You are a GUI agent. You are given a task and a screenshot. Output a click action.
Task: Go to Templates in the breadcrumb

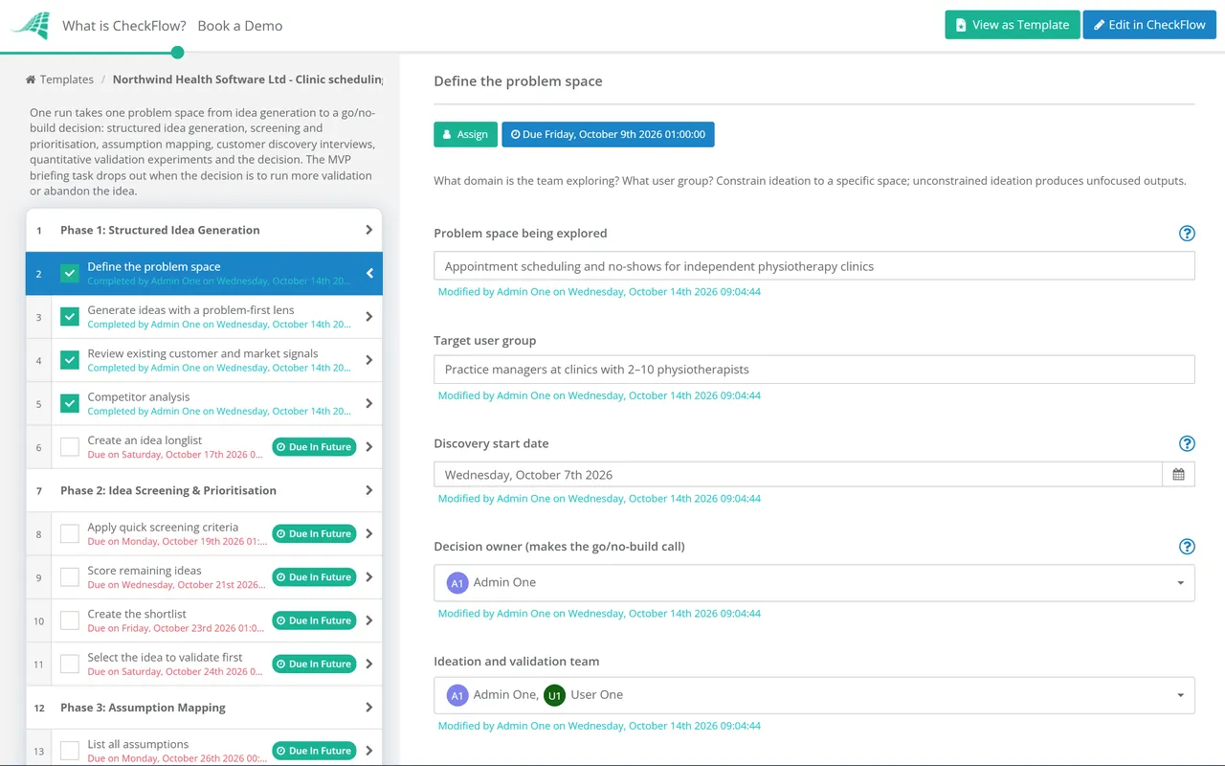click(x=67, y=79)
